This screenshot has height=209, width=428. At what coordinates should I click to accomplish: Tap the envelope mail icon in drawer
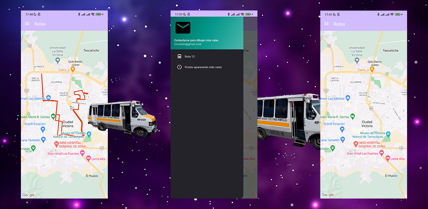coord(183,28)
